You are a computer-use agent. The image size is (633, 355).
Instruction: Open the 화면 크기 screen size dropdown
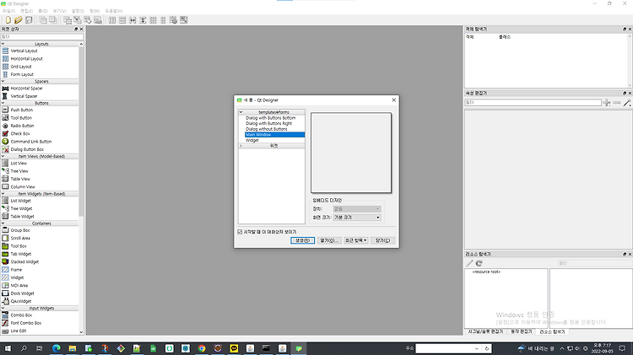pyautogui.click(x=357, y=218)
